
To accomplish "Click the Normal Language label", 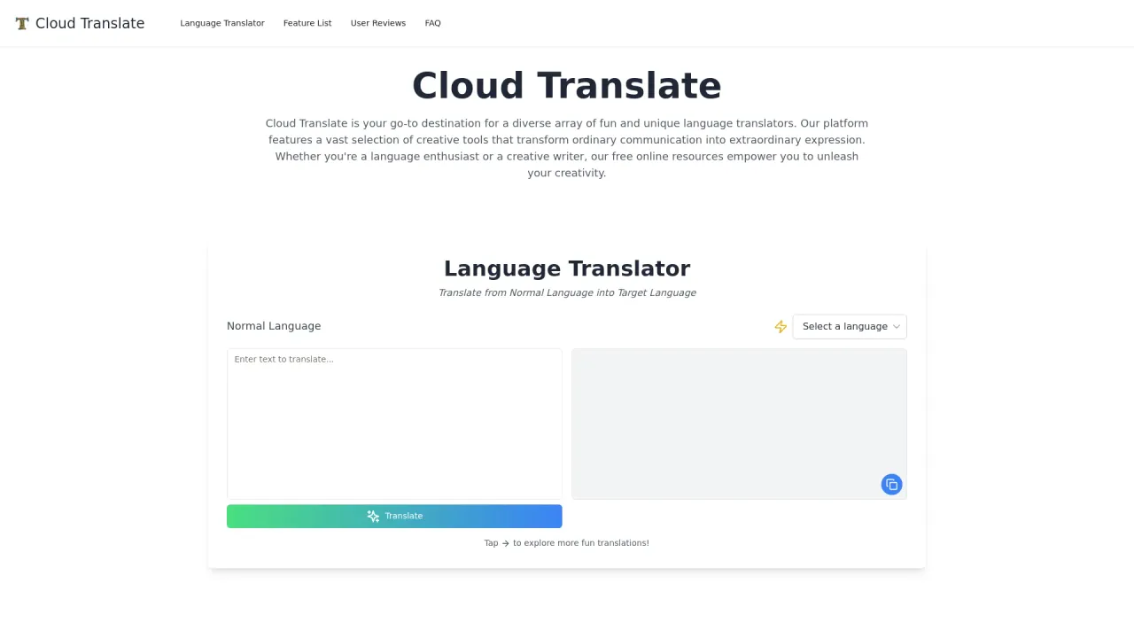I will pos(274,326).
